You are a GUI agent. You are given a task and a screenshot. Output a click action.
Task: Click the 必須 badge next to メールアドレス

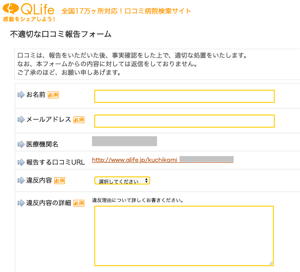click(79, 120)
